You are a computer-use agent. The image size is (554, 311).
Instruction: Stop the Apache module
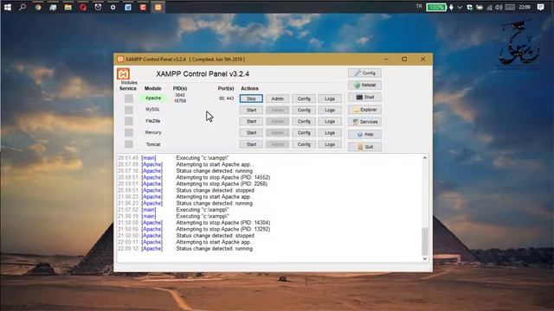coord(251,98)
